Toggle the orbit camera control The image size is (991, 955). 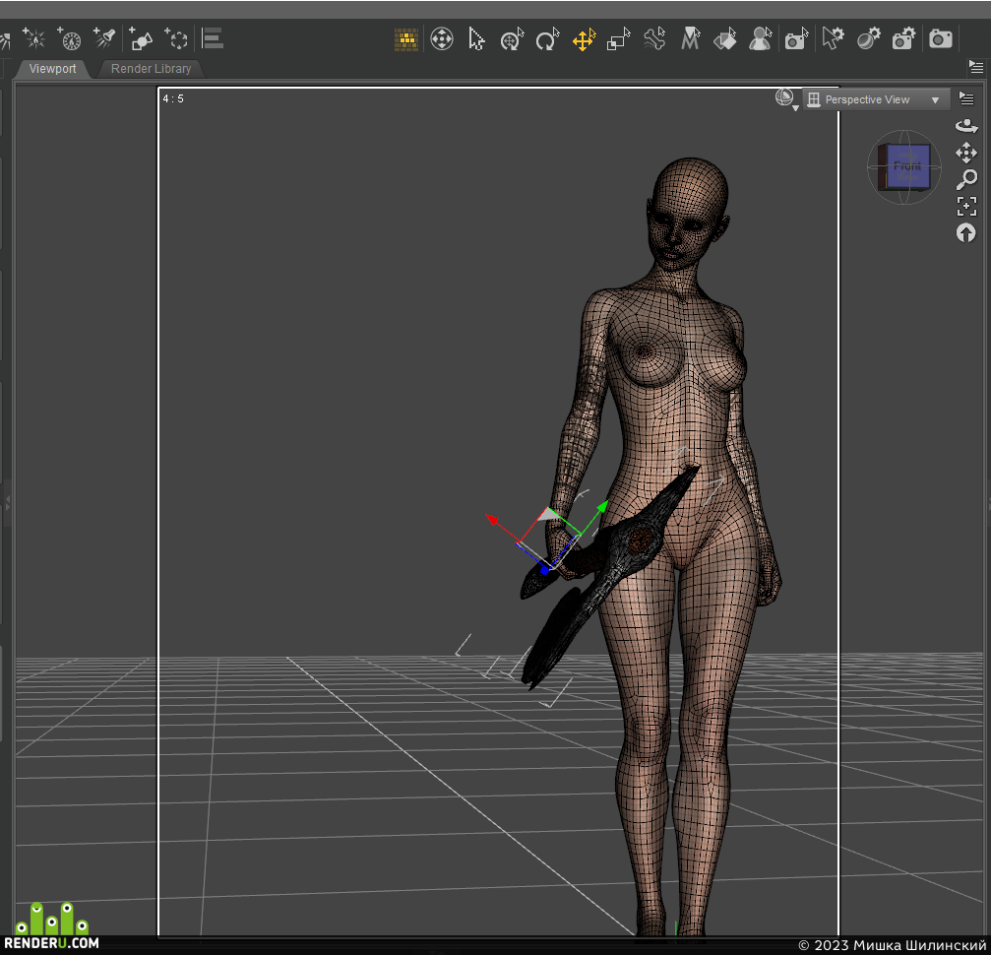(966, 126)
